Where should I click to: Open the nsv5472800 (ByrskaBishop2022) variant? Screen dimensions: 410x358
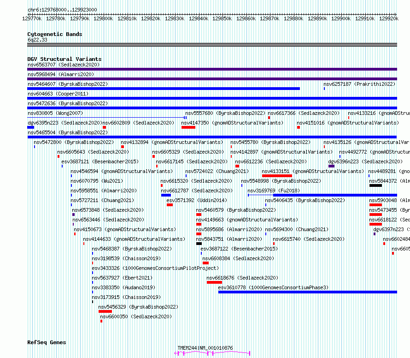(74, 142)
